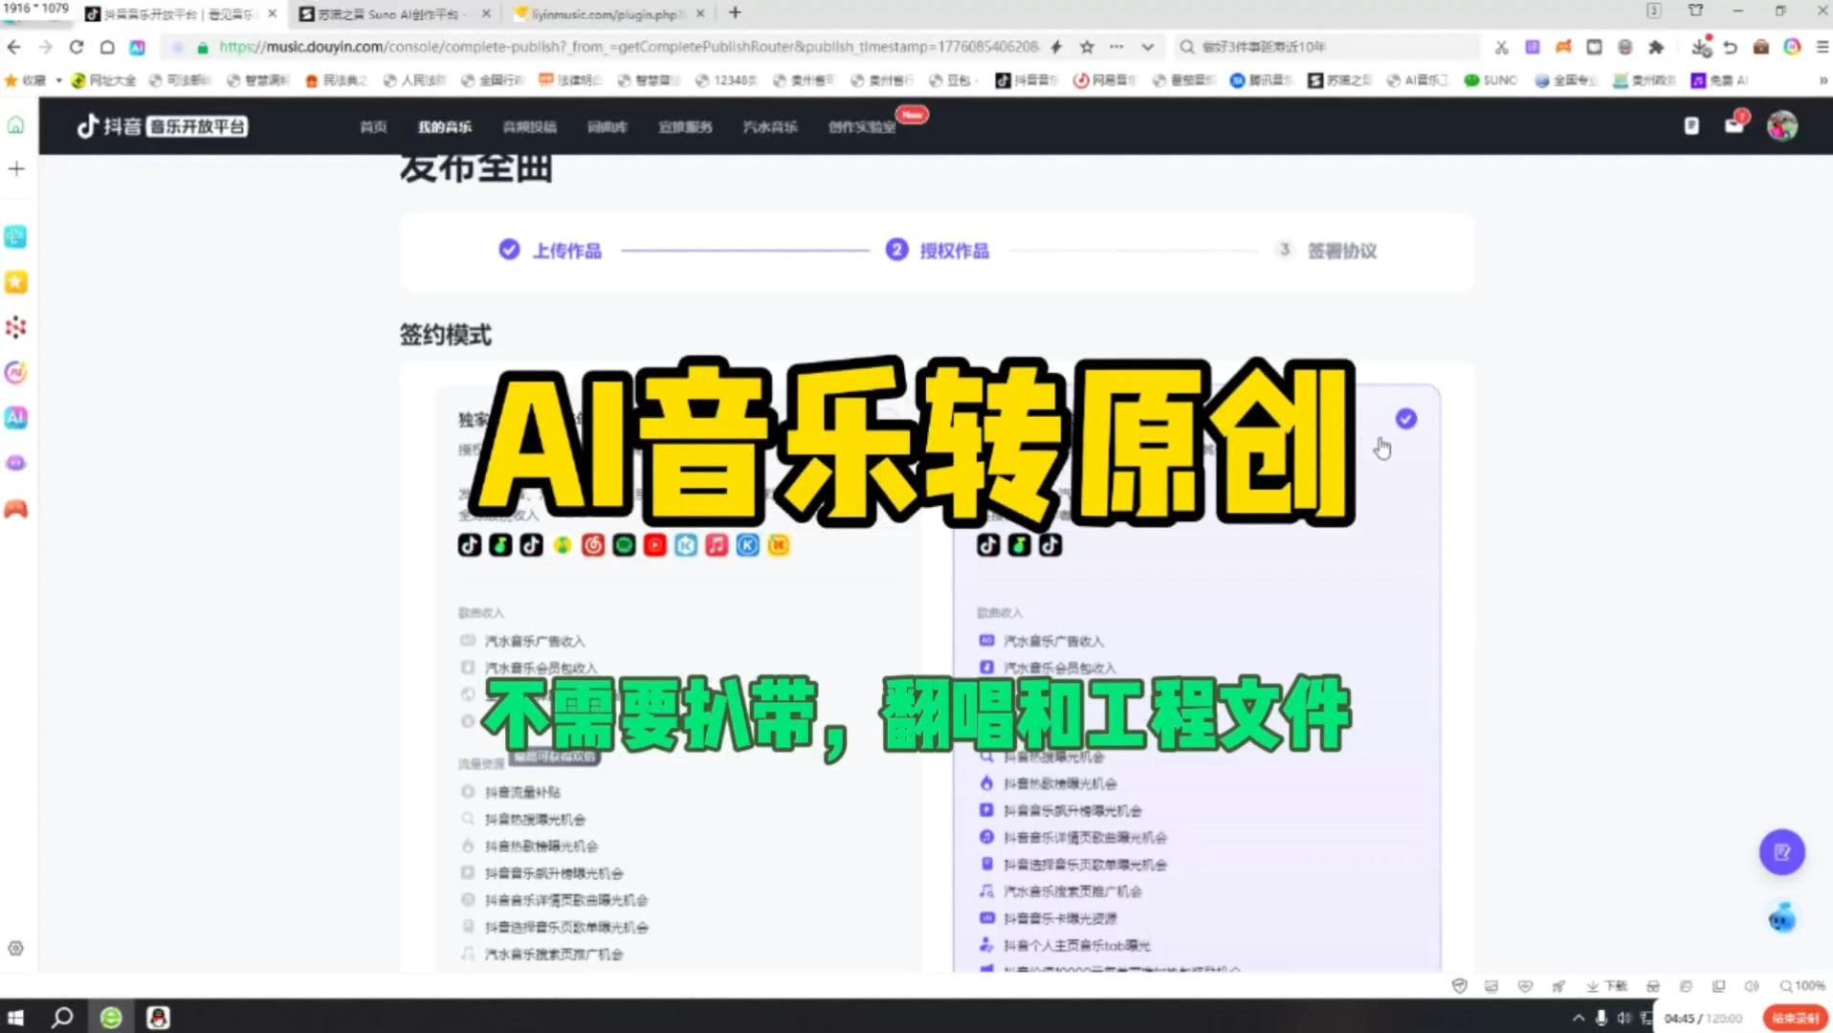Switch to the 汽水音乐 navigation tab
Viewport: 1833px width, 1033px height.
pyautogui.click(x=769, y=126)
